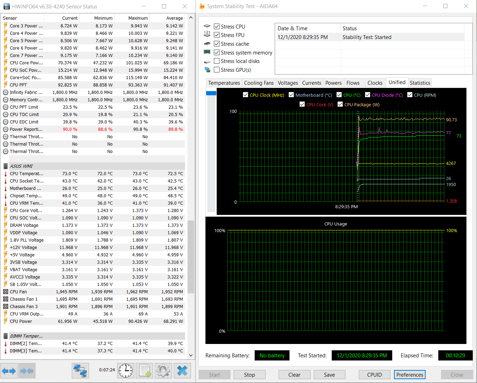Click the CPU Fan row fan icon
The width and height of the screenshot is (477, 383).
[5, 292]
